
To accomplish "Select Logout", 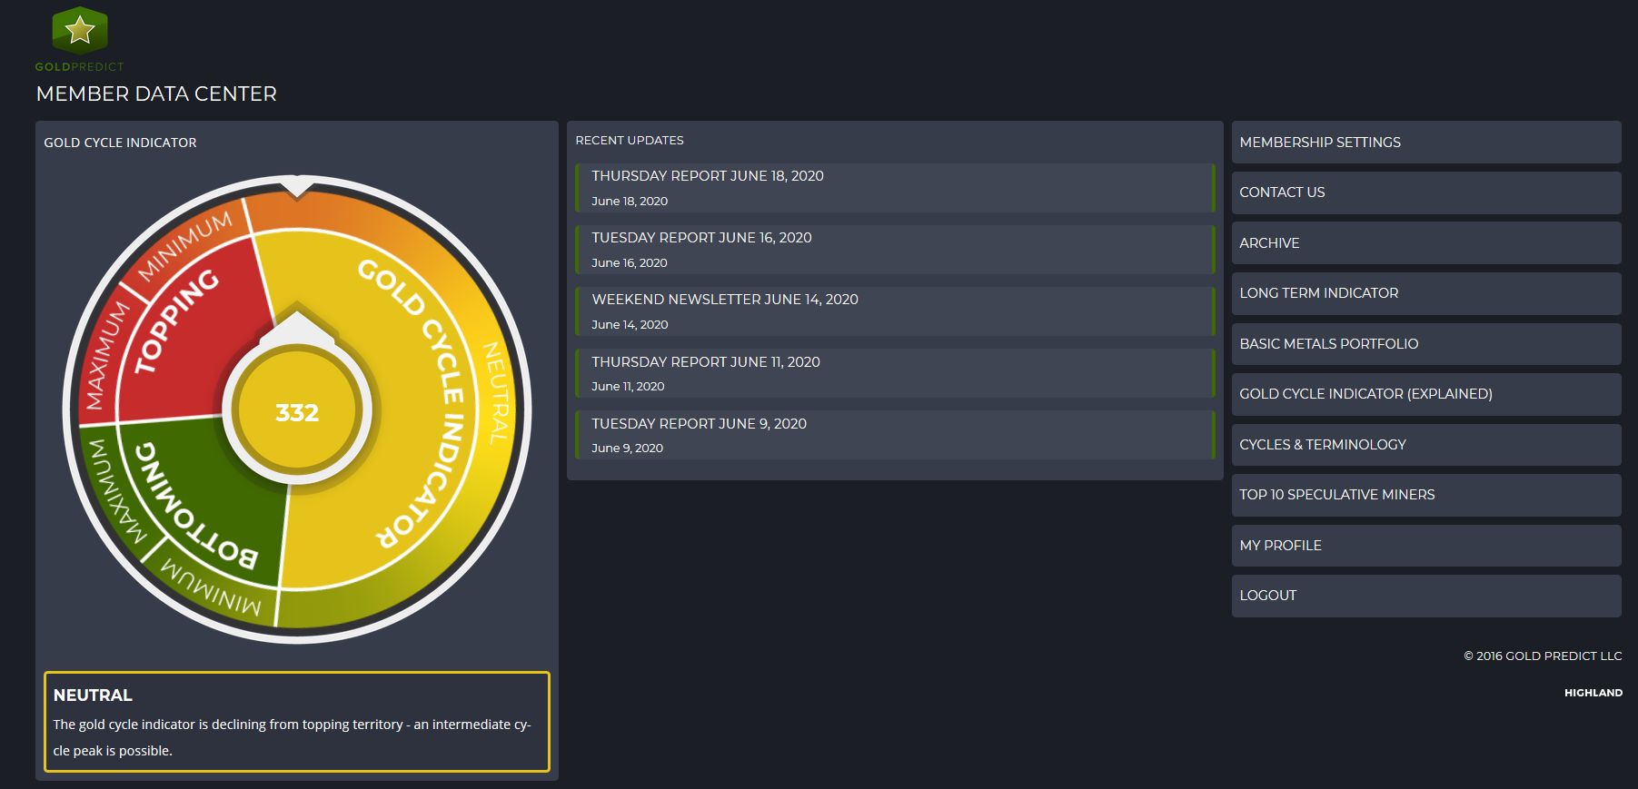I will [1426, 596].
